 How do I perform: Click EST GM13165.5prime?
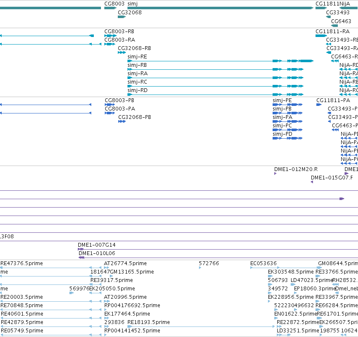(x=132, y=272)
